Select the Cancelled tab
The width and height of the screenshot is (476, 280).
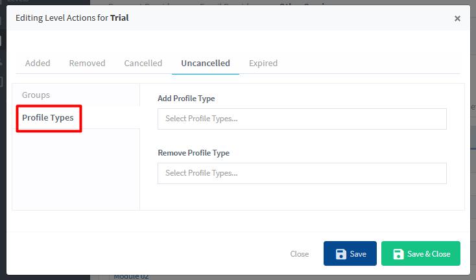point(143,63)
